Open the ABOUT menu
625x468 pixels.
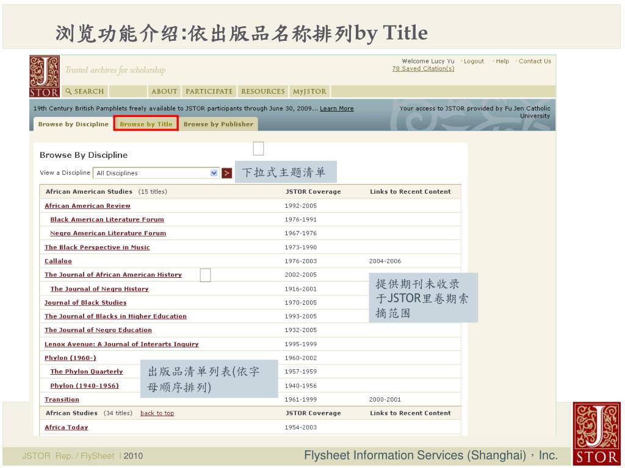(164, 91)
